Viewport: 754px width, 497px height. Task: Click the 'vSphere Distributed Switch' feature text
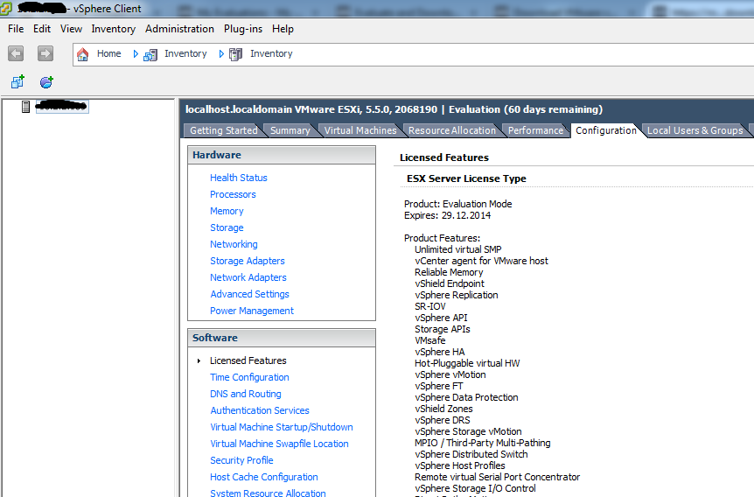coord(471,454)
